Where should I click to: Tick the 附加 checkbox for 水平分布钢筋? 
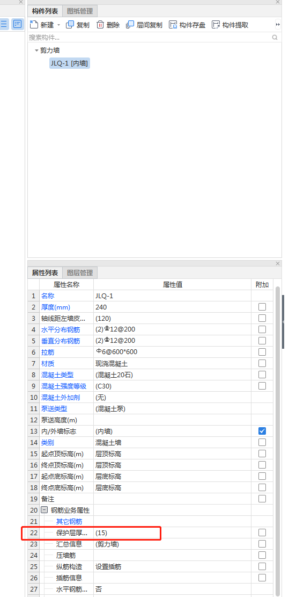click(x=262, y=329)
